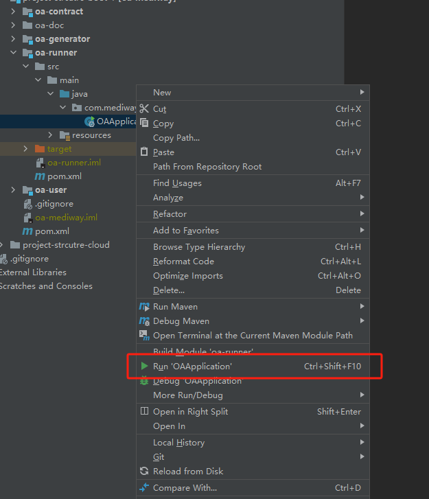Expand the target folder

point(25,149)
